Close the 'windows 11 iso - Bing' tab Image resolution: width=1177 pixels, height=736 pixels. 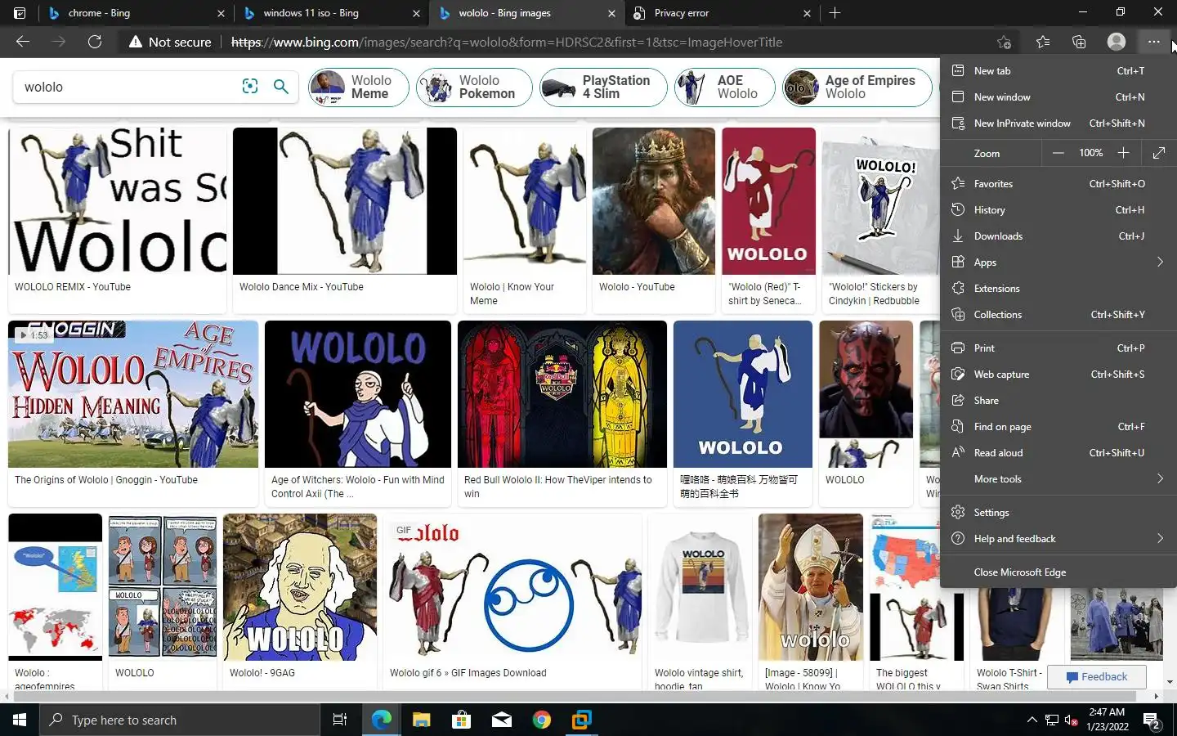[416, 13]
